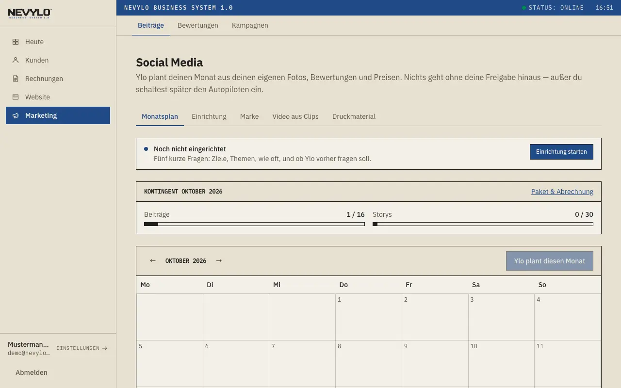
Task: Select calendar day 9
Action: (x=435, y=363)
